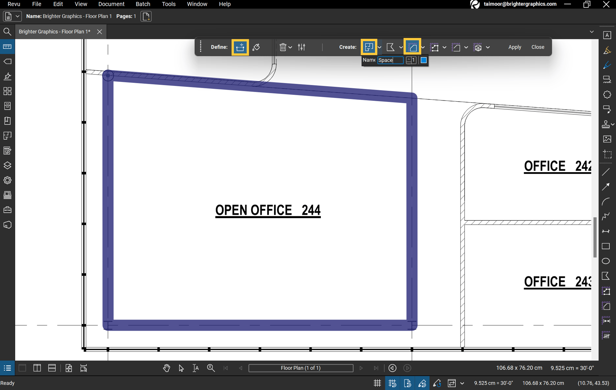Image resolution: width=616 pixels, height=390 pixels.
Task: Open the Tool Chest panel (briefcase icon)
Action: click(7, 210)
